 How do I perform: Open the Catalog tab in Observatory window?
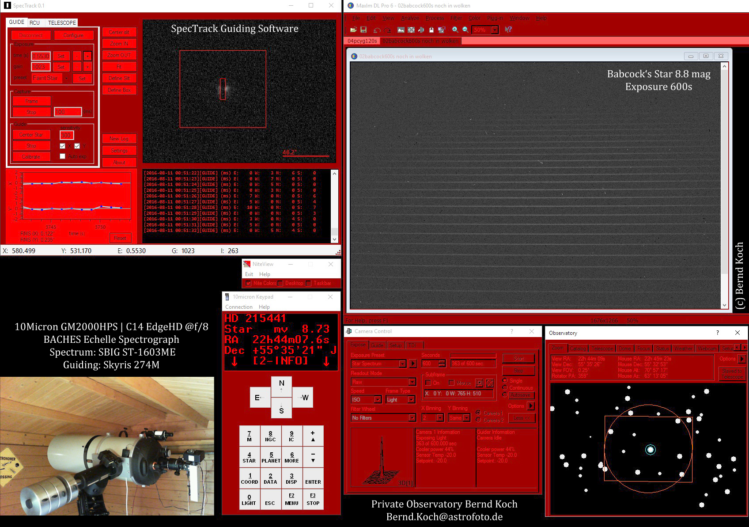pos(578,349)
